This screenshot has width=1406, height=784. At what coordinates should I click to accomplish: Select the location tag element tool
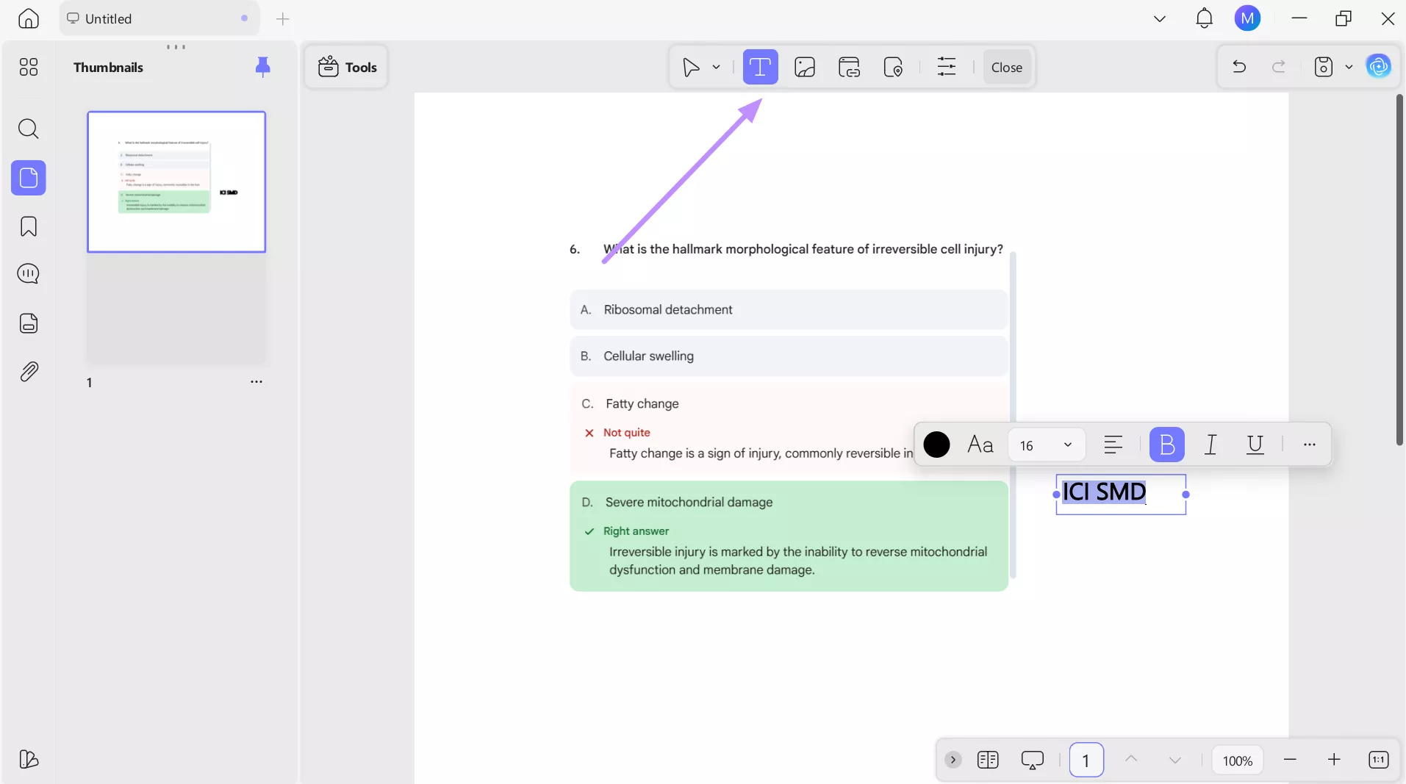[894, 66]
